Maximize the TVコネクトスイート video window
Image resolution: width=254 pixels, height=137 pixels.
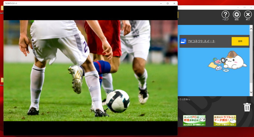point(167,3)
